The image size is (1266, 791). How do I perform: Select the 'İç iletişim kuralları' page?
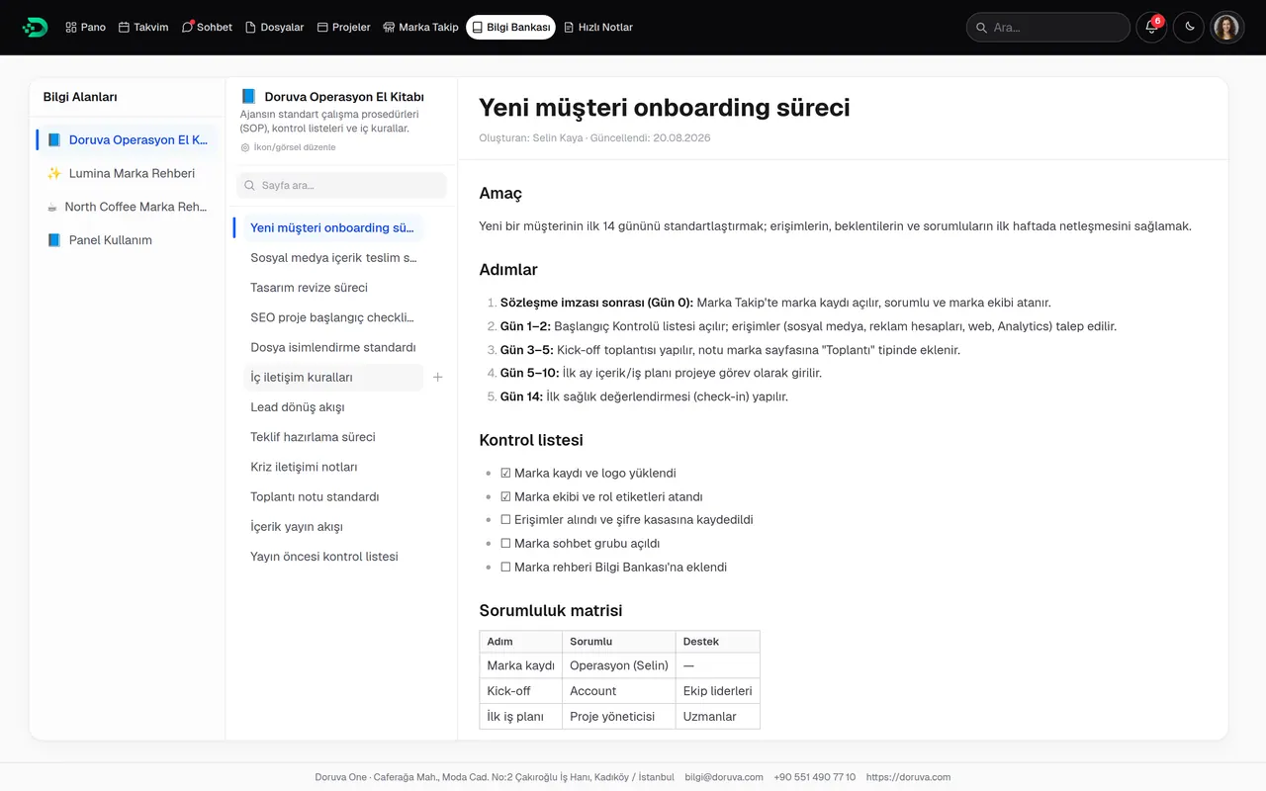tap(333, 377)
